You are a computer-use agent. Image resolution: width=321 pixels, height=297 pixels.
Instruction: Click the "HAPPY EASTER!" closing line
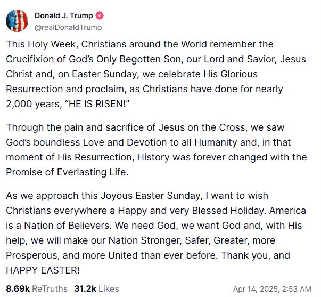click(43, 270)
